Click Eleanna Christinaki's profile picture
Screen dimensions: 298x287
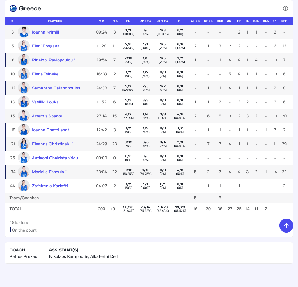click(x=24, y=144)
